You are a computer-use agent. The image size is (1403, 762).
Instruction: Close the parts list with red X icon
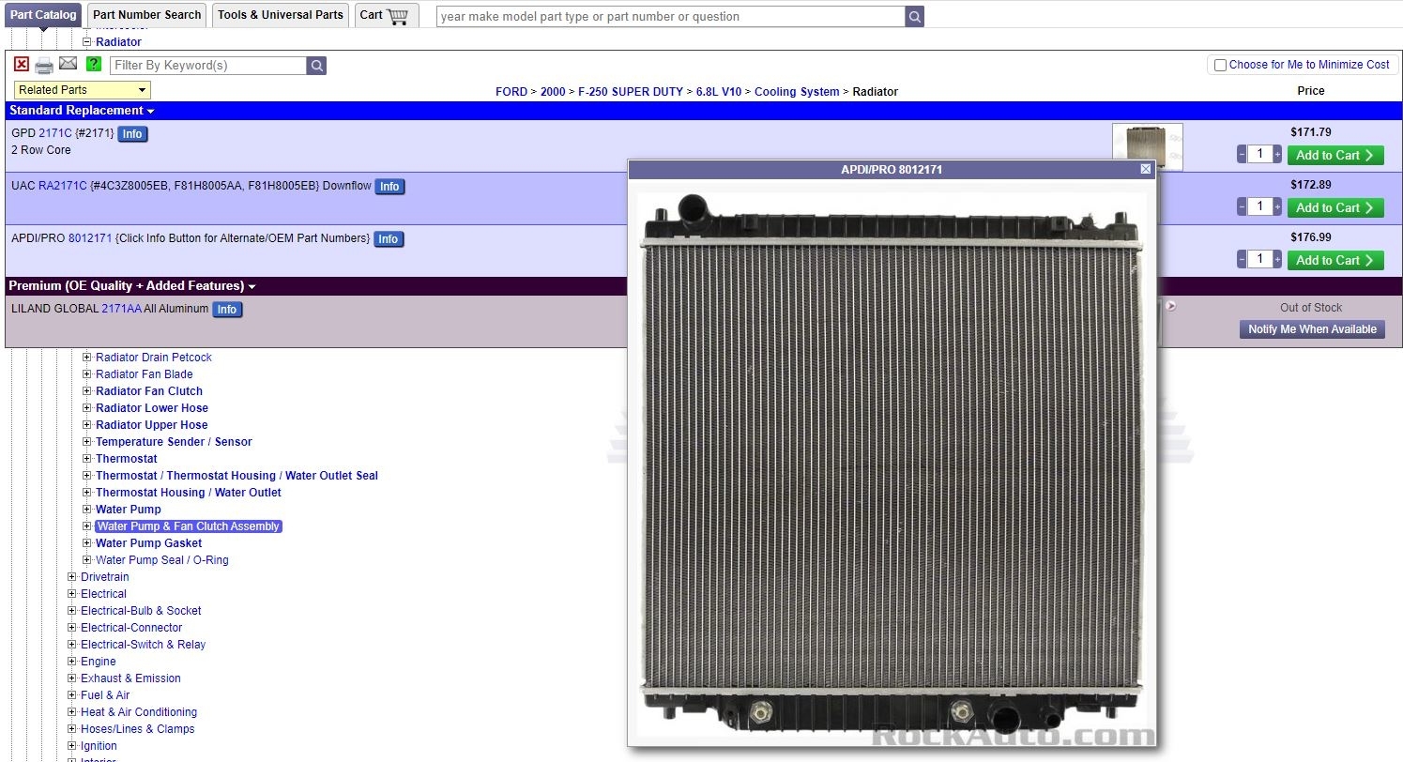click(22, 65)
